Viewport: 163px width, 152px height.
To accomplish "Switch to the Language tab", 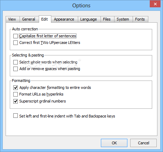I will [x=89, y=19].
